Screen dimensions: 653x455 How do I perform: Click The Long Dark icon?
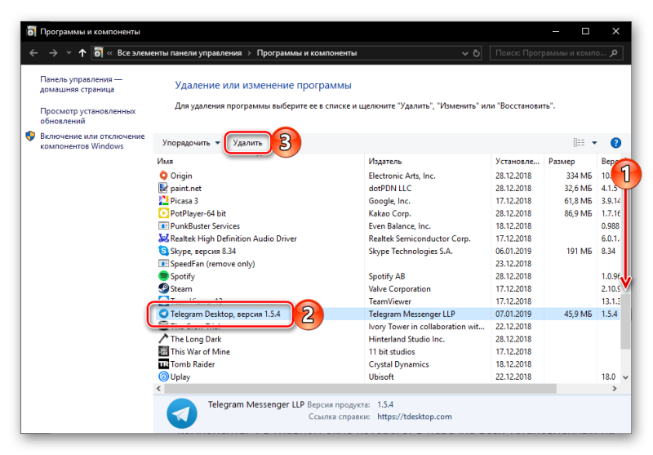coord(163,339)
